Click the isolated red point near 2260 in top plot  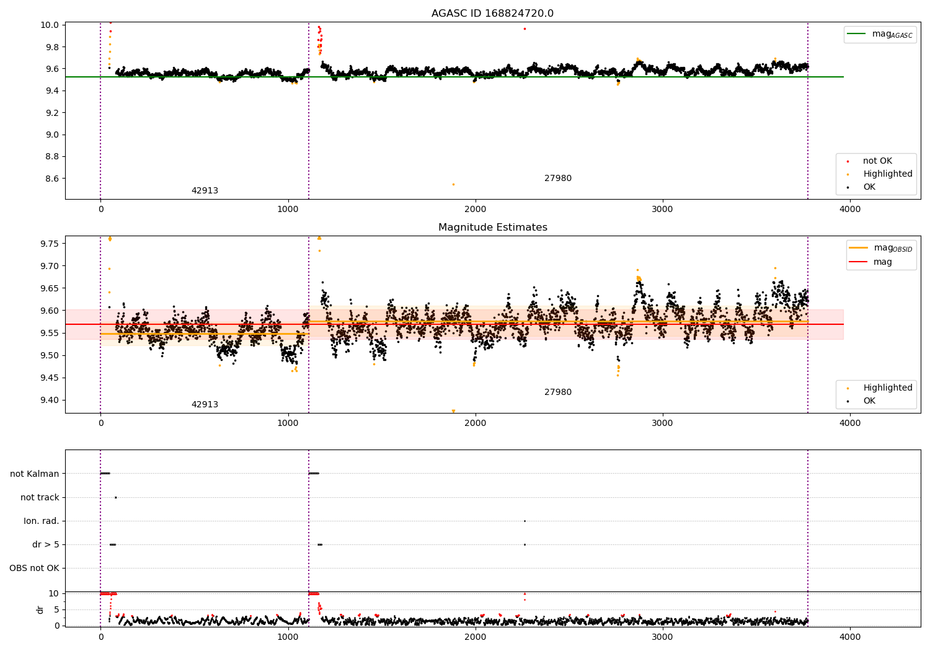tap(525, 29)
